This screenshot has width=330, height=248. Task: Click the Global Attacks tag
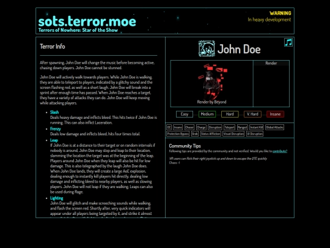pyautogui.click(x=274, y=127)
